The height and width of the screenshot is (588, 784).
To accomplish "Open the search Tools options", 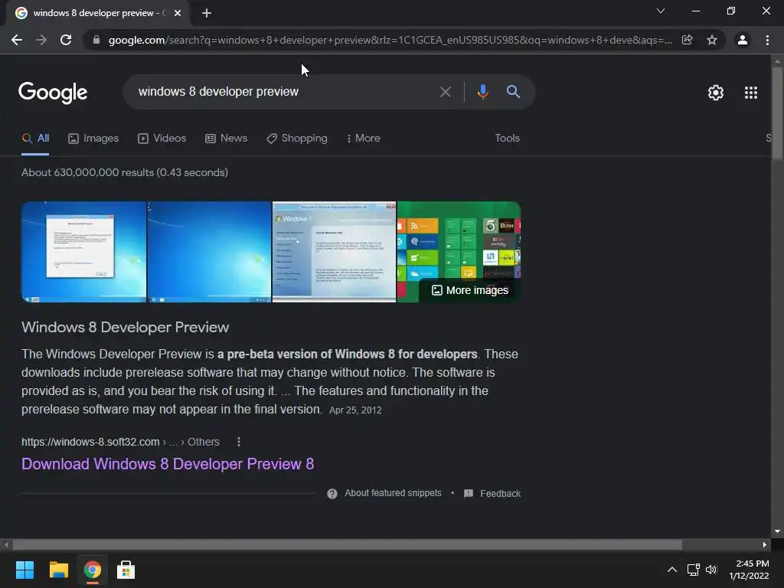I will 507,139.
